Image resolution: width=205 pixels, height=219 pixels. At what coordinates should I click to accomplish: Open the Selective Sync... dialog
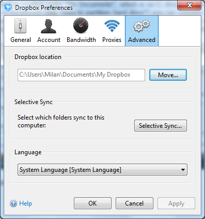click(x=161, y=126)
